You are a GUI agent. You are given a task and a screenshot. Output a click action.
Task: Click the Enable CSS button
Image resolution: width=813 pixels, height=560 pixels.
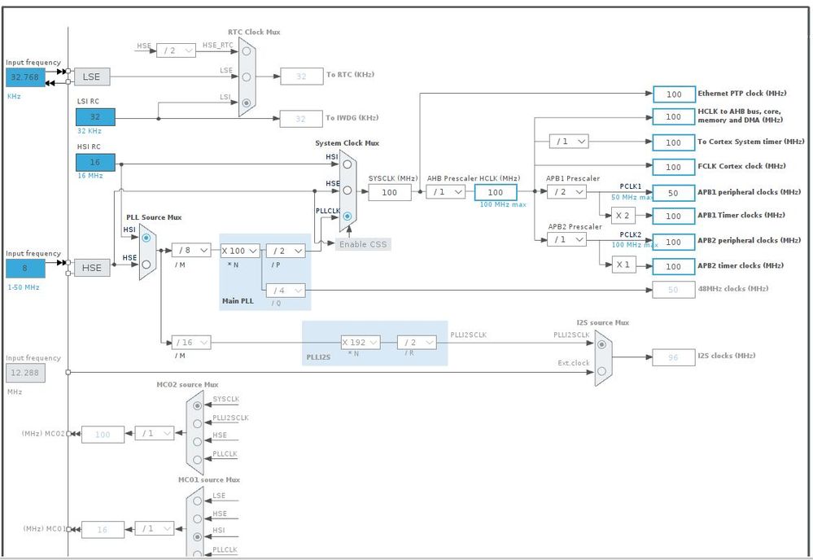pyautogui.click(x=363, y=244)
